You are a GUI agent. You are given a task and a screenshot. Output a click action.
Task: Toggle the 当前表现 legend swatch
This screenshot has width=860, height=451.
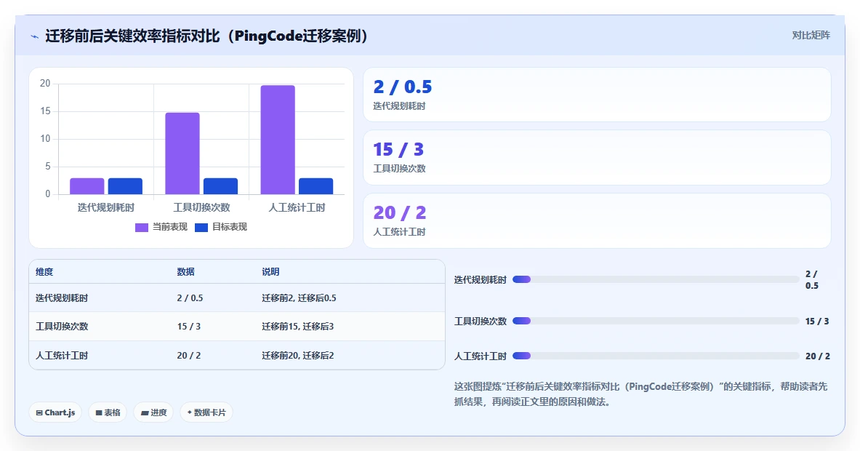point(142,227)
